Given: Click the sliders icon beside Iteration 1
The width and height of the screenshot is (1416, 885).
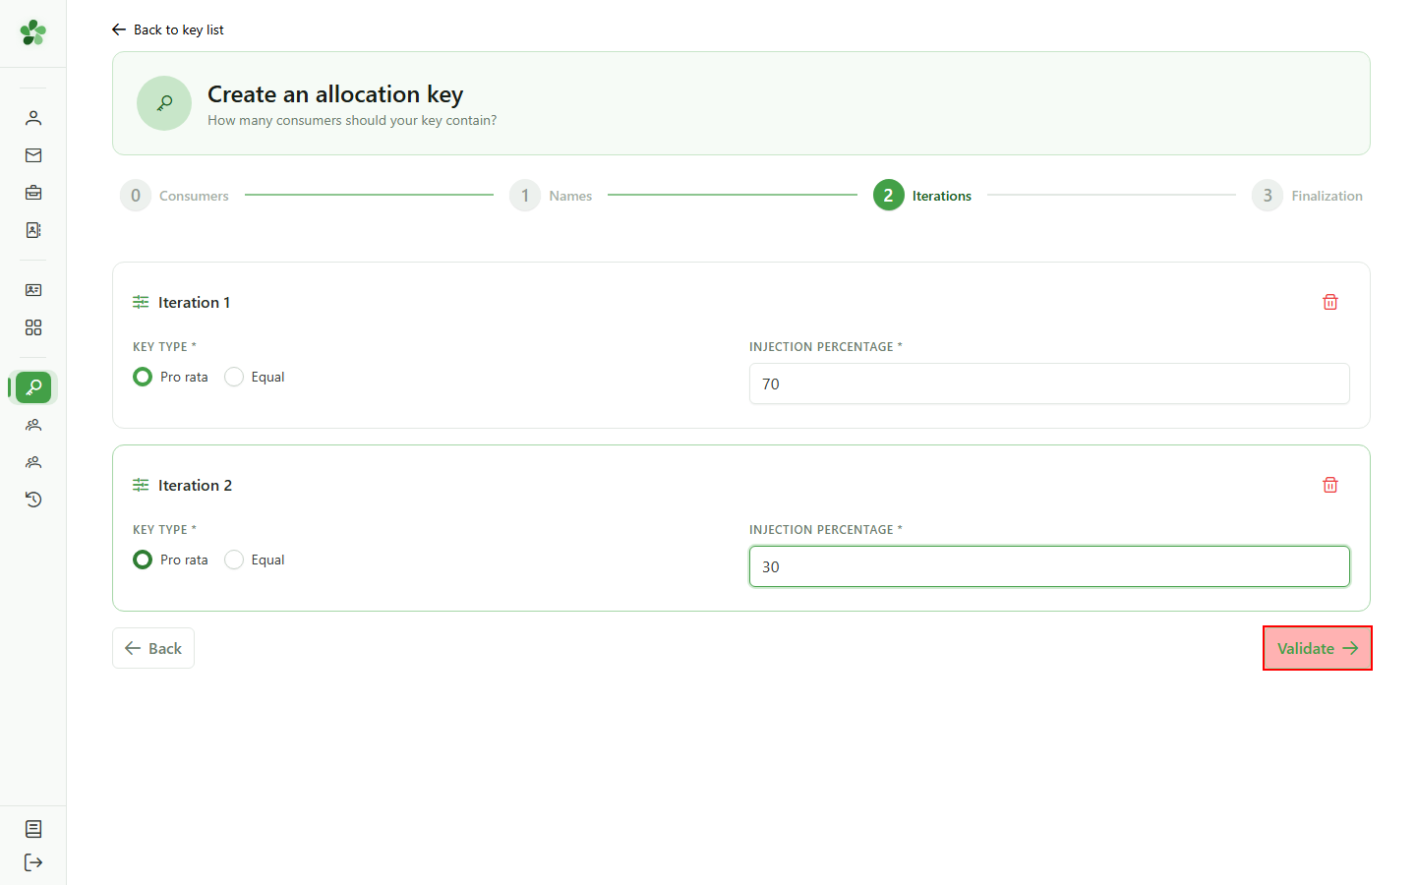Looking at the screenshot, I should 141,302.
